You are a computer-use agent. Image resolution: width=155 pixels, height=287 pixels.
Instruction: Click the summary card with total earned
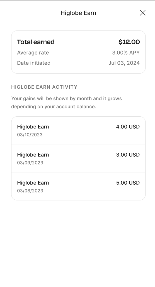[78, 52]
